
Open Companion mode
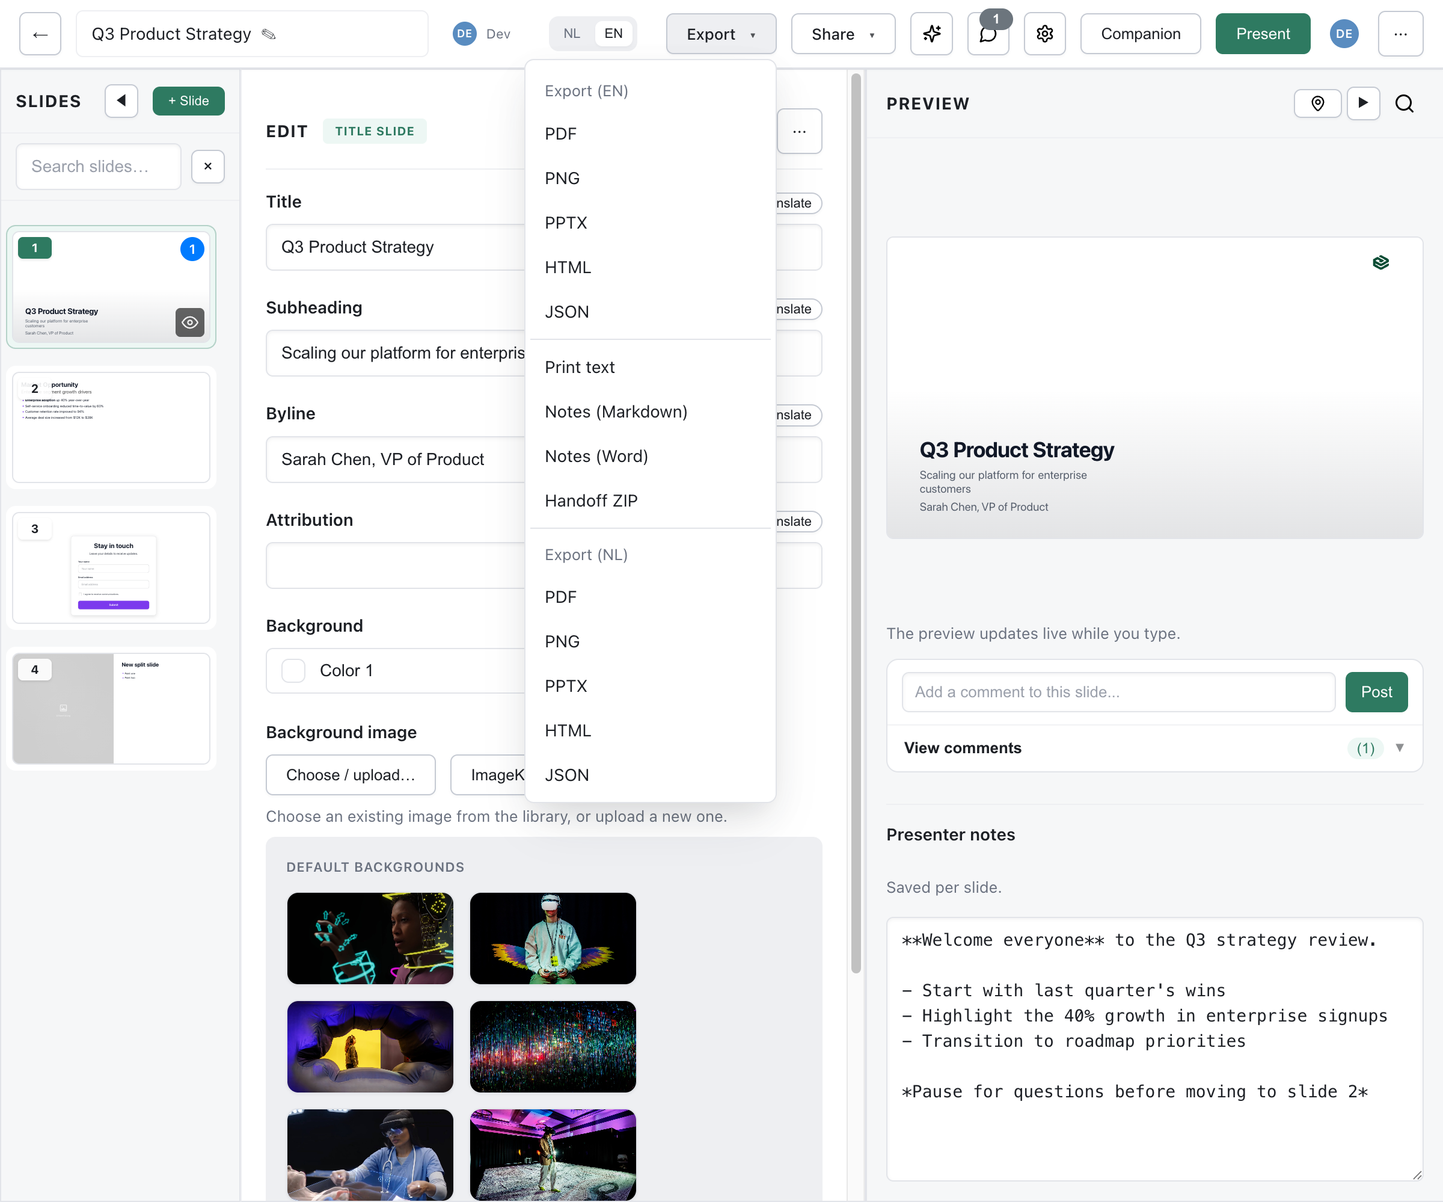point(1140,34)
